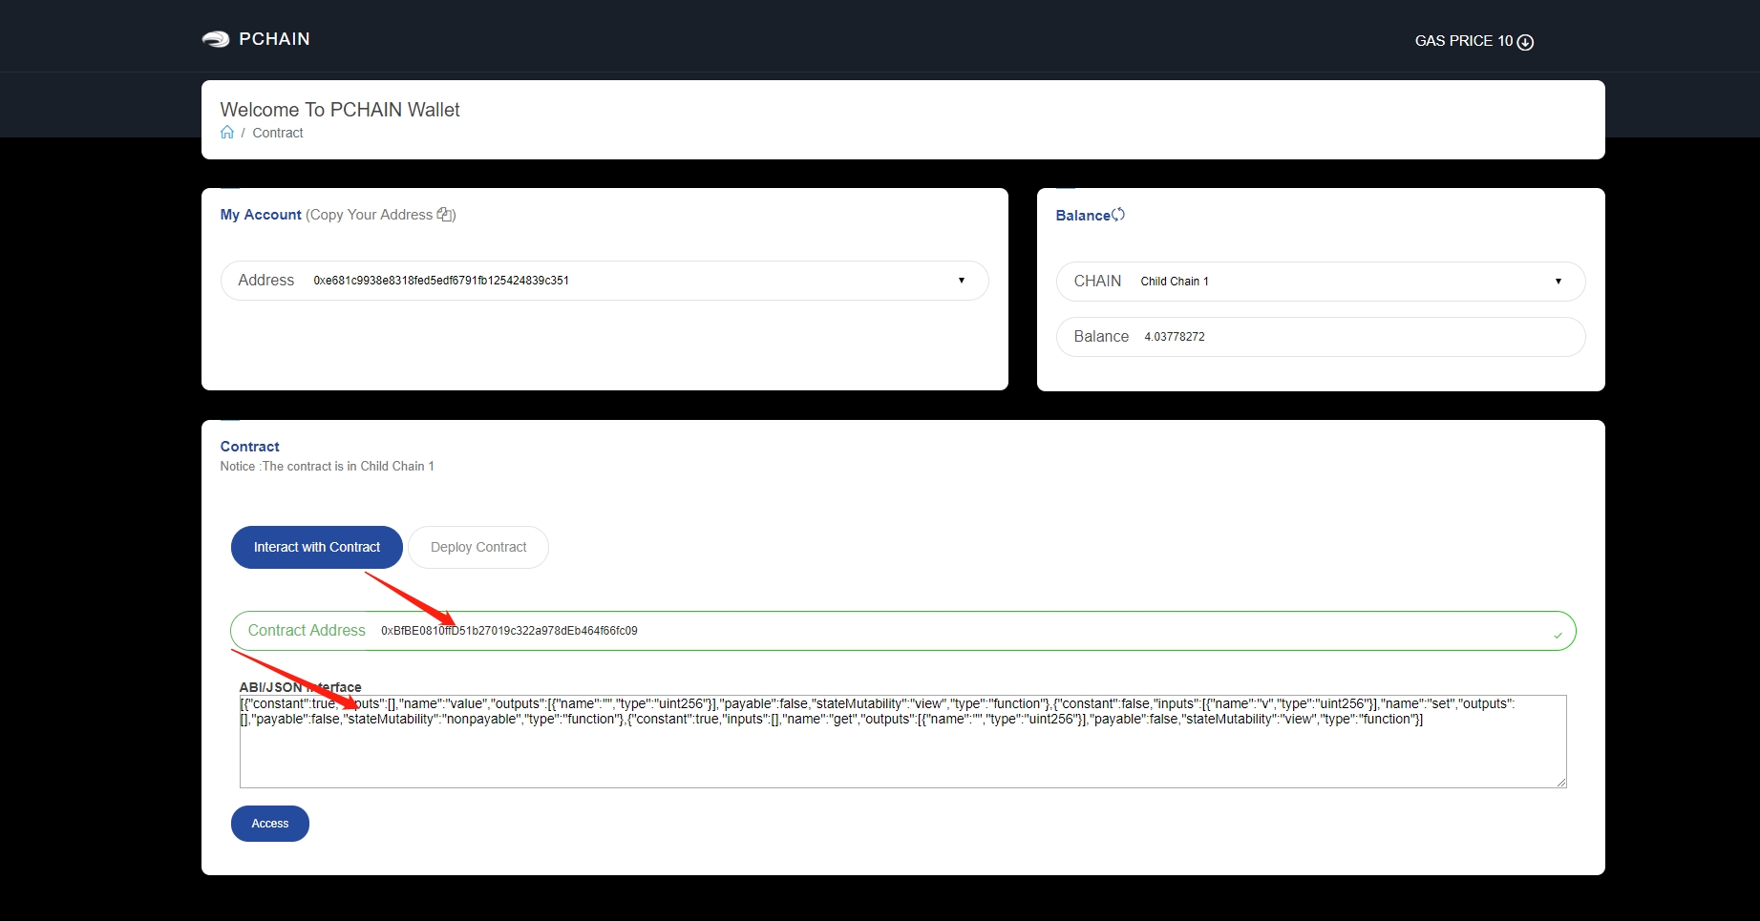Click the PCHAIN brand name text

274,39
